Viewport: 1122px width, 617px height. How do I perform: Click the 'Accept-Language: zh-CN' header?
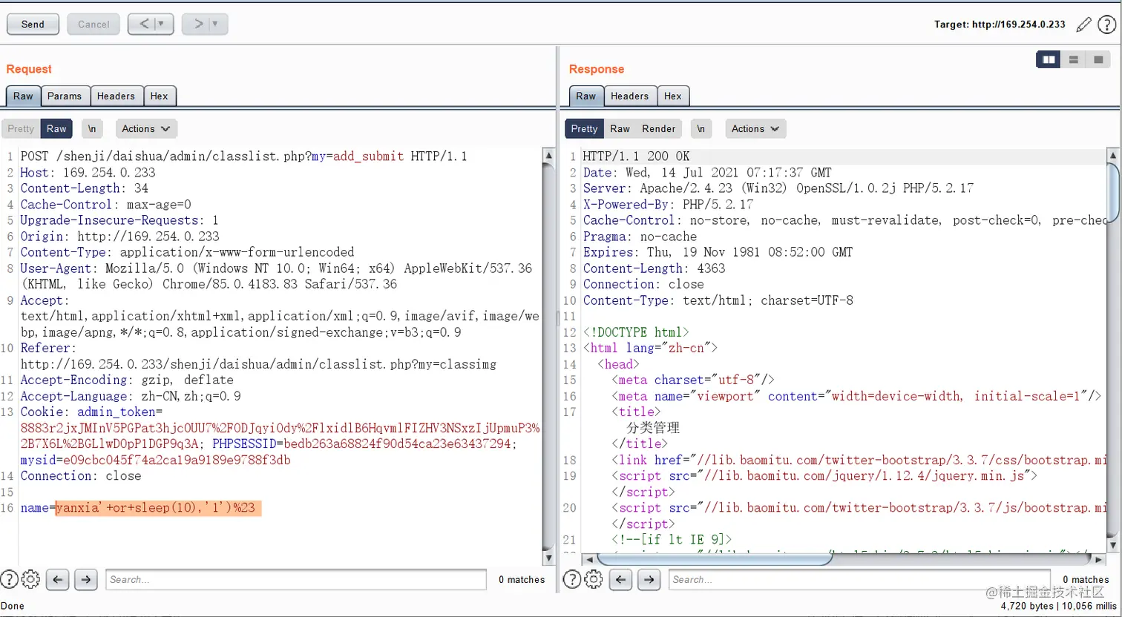point(130,396)
